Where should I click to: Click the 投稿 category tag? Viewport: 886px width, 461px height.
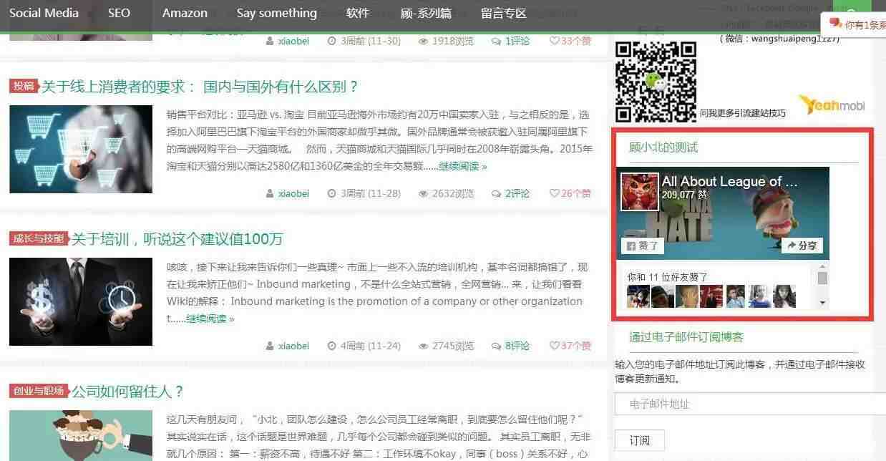[x=24, y=86]
